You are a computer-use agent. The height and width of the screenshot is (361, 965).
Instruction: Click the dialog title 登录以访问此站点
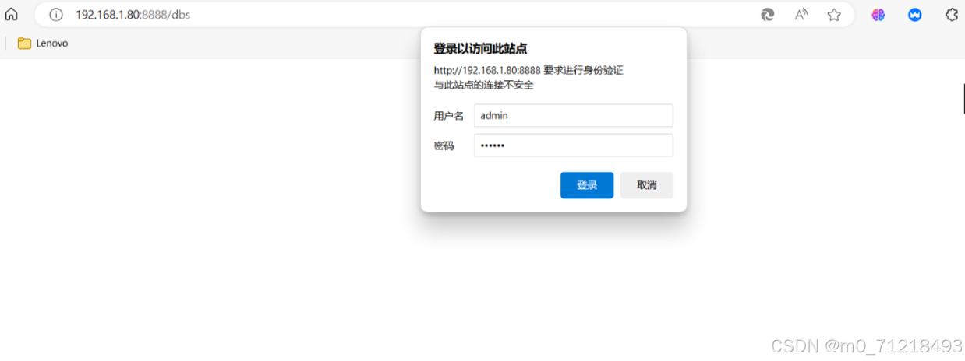[480, 49]
